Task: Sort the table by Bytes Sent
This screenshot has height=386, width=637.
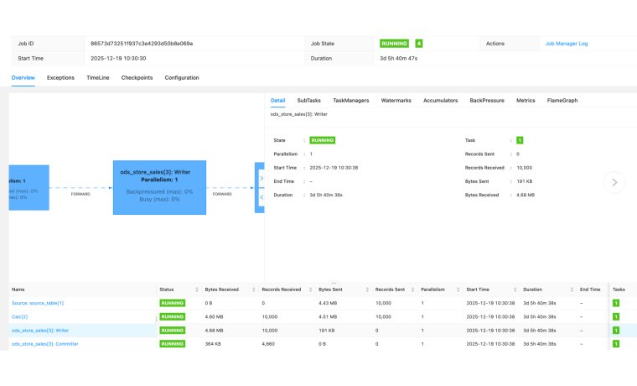Action: pyautogui.click(x=367, y=289)
